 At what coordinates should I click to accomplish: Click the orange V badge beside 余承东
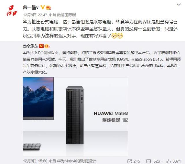point(41,46)
